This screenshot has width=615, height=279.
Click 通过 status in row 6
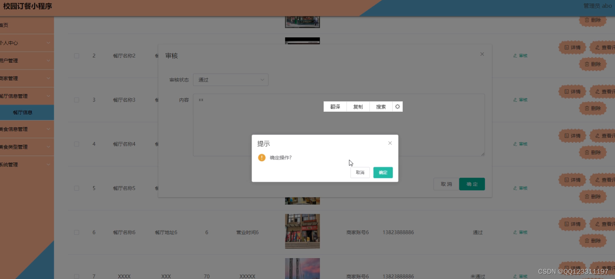[x=478, y=232]
